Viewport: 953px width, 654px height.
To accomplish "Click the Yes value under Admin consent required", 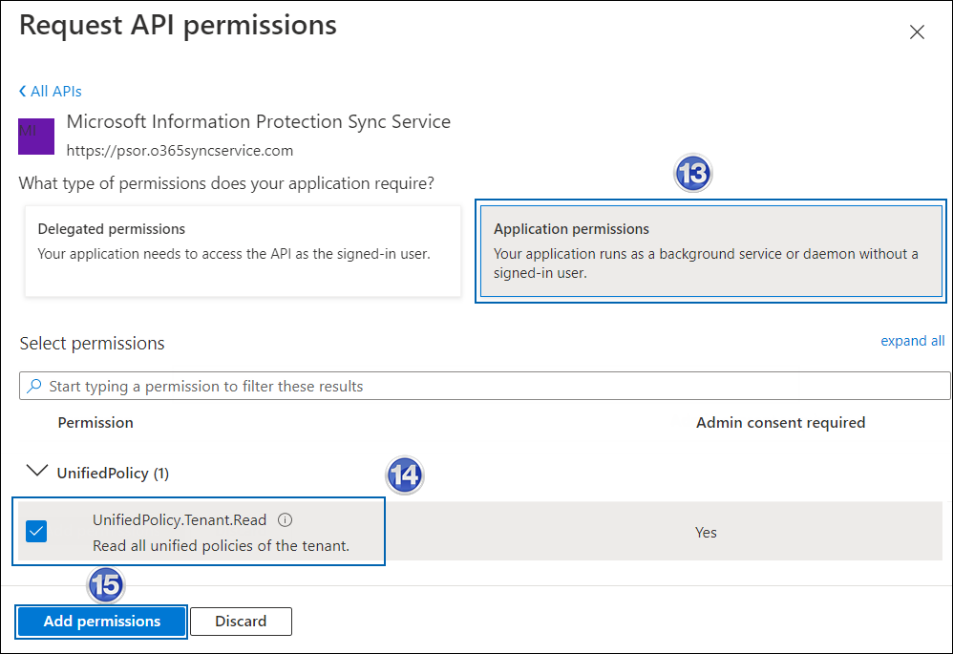I will (x=706, y=532).
